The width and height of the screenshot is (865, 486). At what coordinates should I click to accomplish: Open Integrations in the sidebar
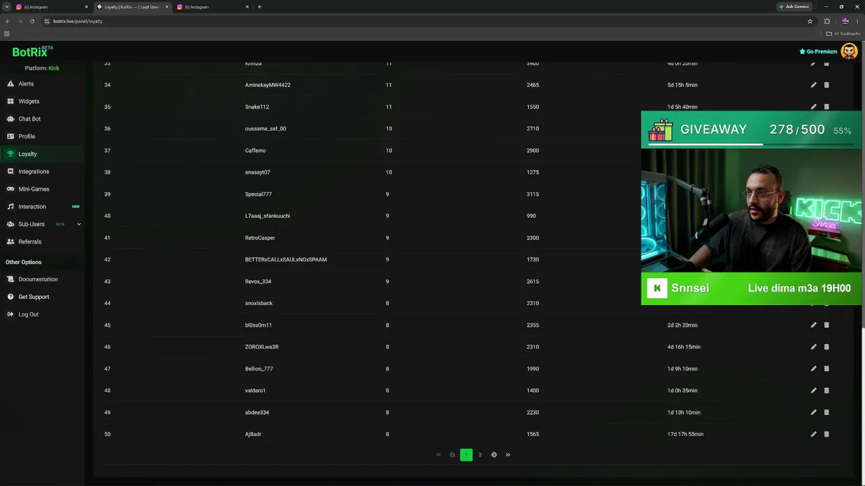34,171
